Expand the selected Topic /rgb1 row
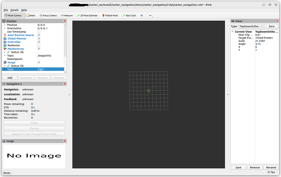The image size is (281, 177). 5,69
